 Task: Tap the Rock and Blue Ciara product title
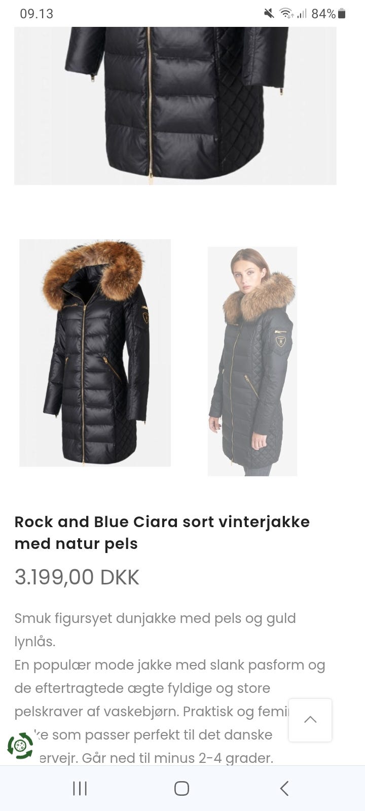(x=162, y=532)
